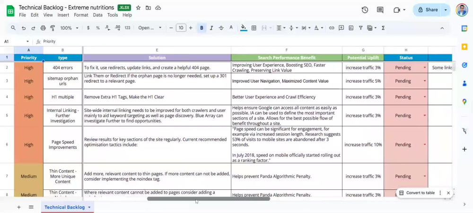Open horizontal align dropdown
Viewport: 473px width, 213px height.
pos(281,28)
